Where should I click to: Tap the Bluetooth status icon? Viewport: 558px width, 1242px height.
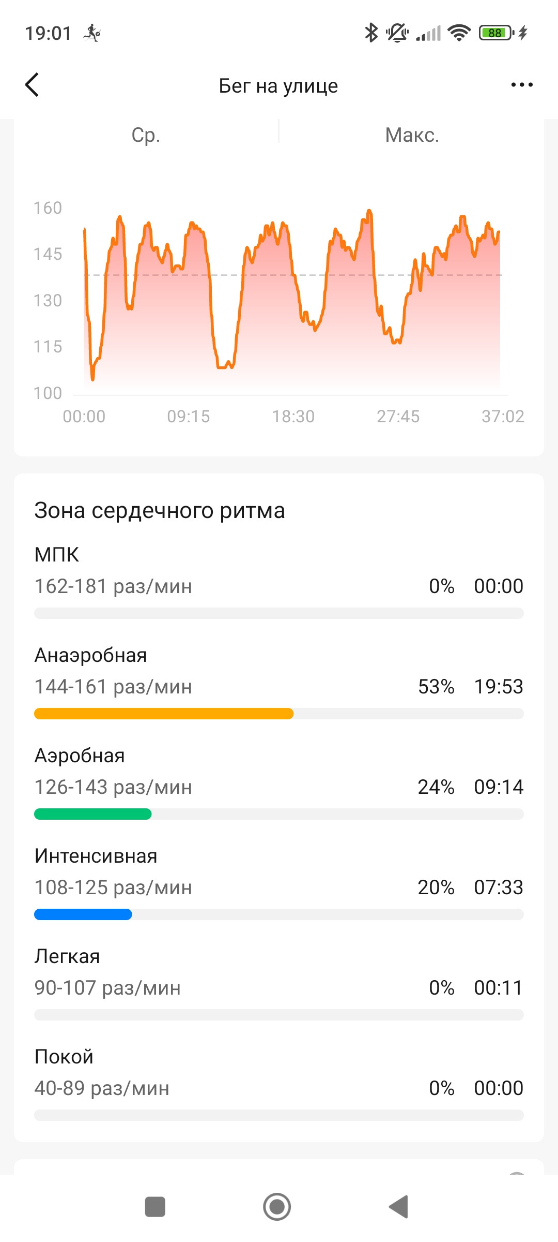[x=371, y=33]
